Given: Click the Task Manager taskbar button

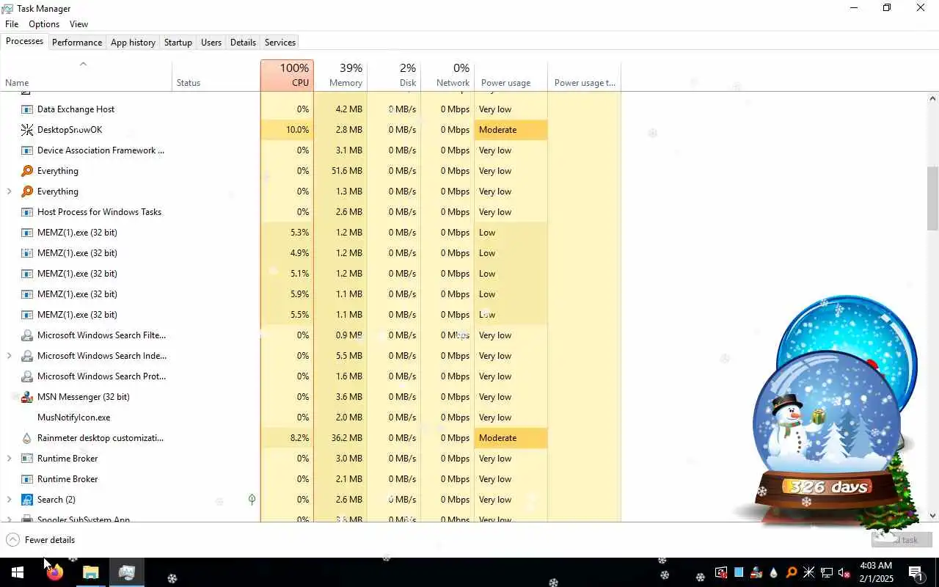Looking at the screenshot, I should pos(126,572).
